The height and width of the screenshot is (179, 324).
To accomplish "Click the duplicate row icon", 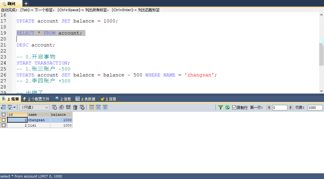I will pyautogui.click(x=61, y=107).
